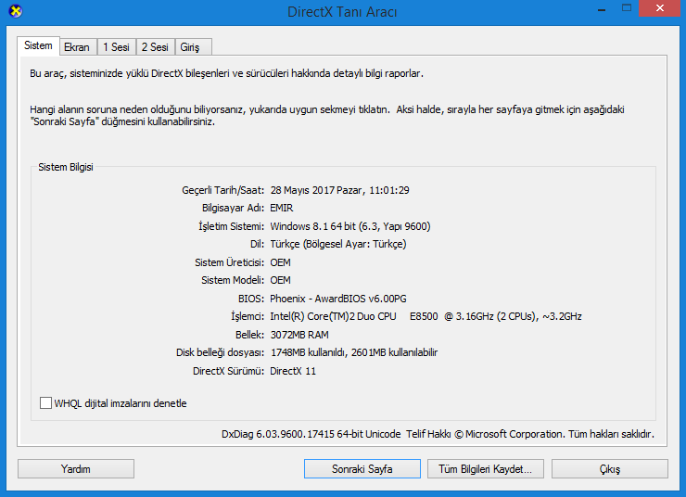Click the Geçerli Tarih/Saat label

223,190
